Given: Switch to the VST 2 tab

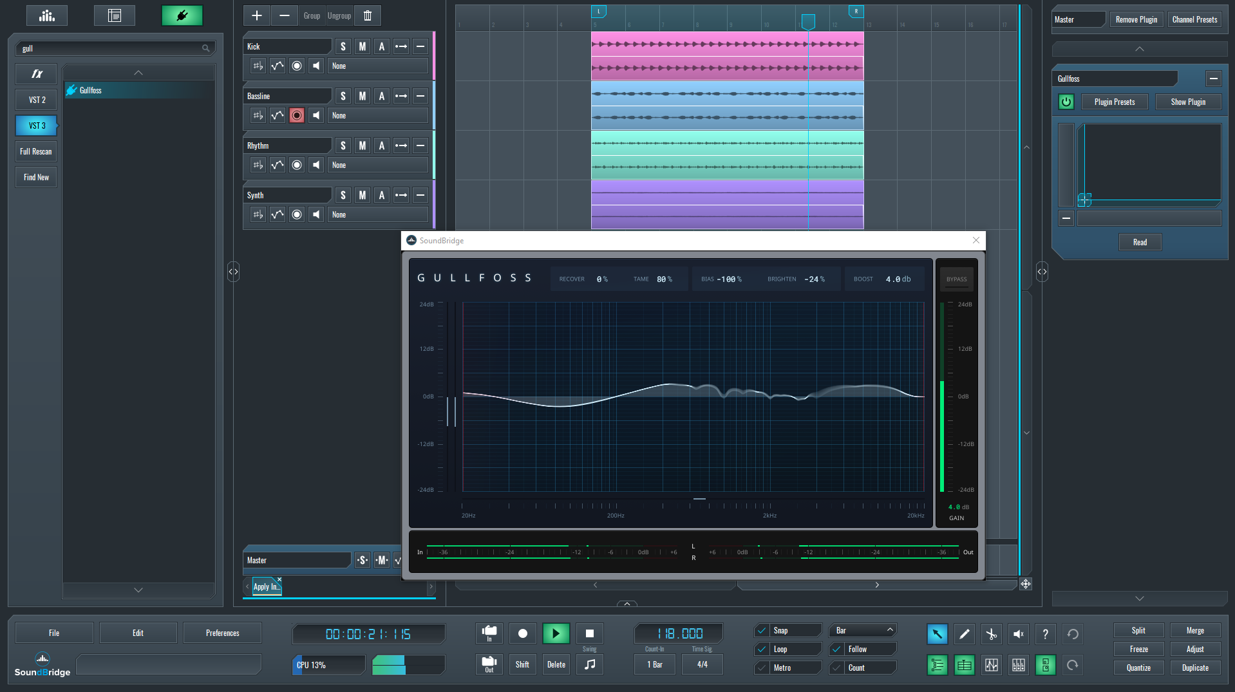Looking at the screenshot, I should 37,100.
